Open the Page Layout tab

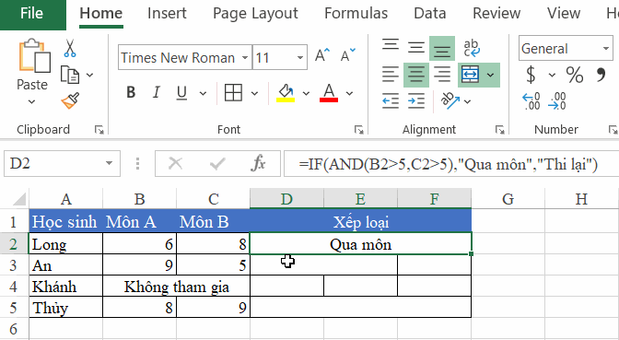point(255,14)
